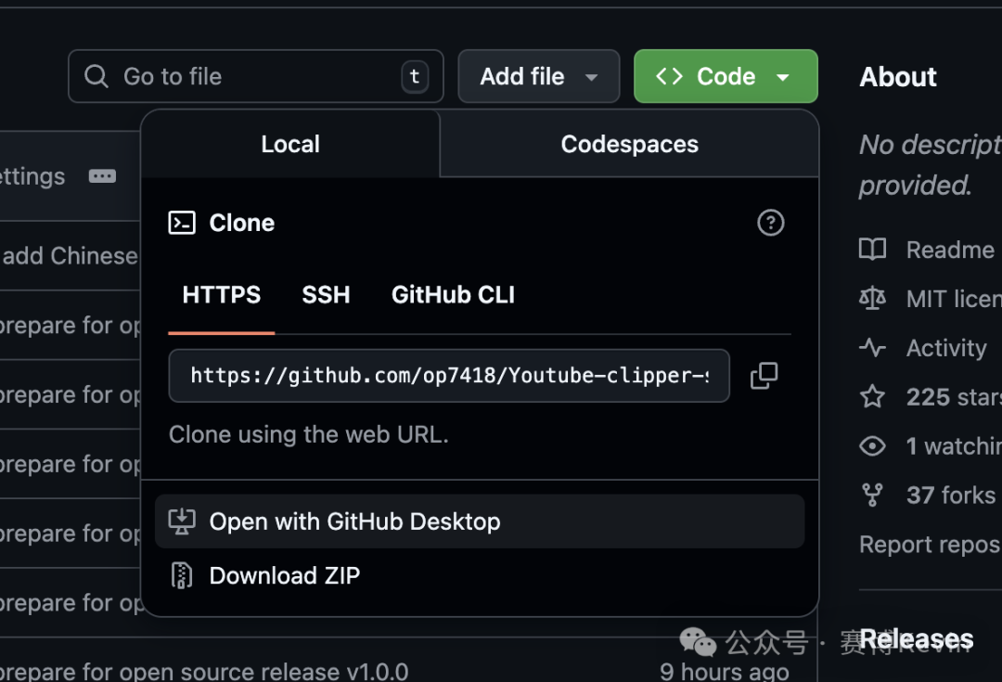The width and height of the screenshot is (1002, 682).
Task: Copy the HTTPS clone URL to clipboard
Action: click(x=764, y=376)
